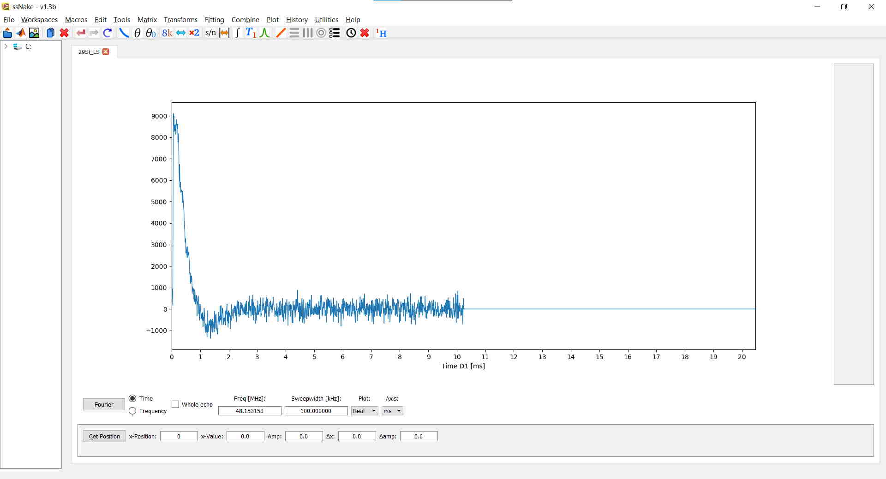Expand the C: drive tree node
The height and width of the screenshot is (479, 886).
tap(6, 46)
